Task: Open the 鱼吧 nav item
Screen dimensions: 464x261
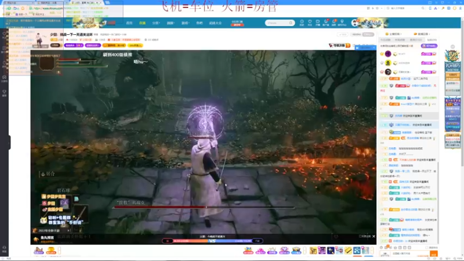Action: (x=200, y=23)
